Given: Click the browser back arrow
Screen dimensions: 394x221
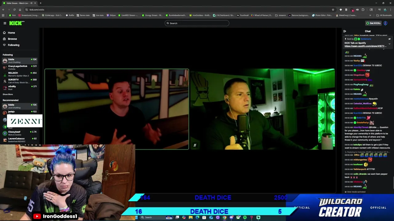Looking at the screenshot, I should pyautogui.click(x=3, y=10).
